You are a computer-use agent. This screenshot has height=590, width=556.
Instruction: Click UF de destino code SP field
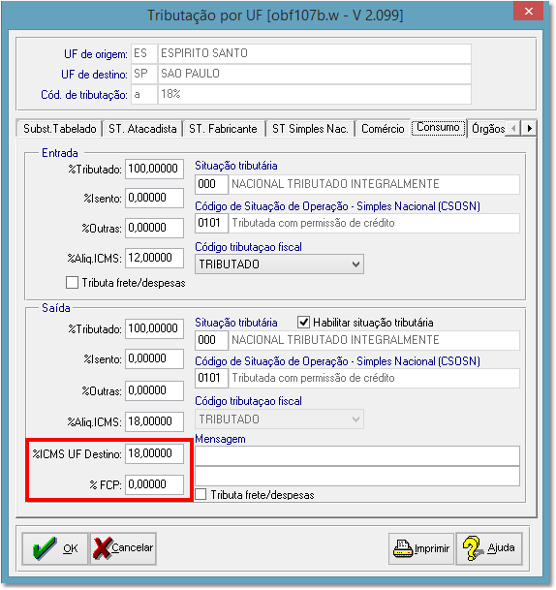pos(144,74)
